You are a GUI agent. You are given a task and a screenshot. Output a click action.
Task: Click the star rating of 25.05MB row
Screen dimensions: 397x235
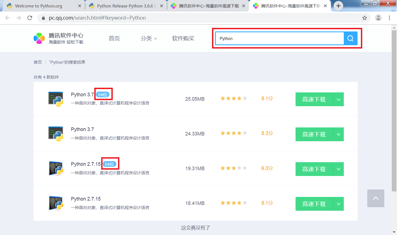[x=234, y=98]
